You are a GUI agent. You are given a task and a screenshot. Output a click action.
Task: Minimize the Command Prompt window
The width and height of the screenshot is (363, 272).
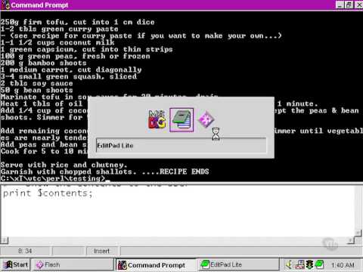(340, 5)
